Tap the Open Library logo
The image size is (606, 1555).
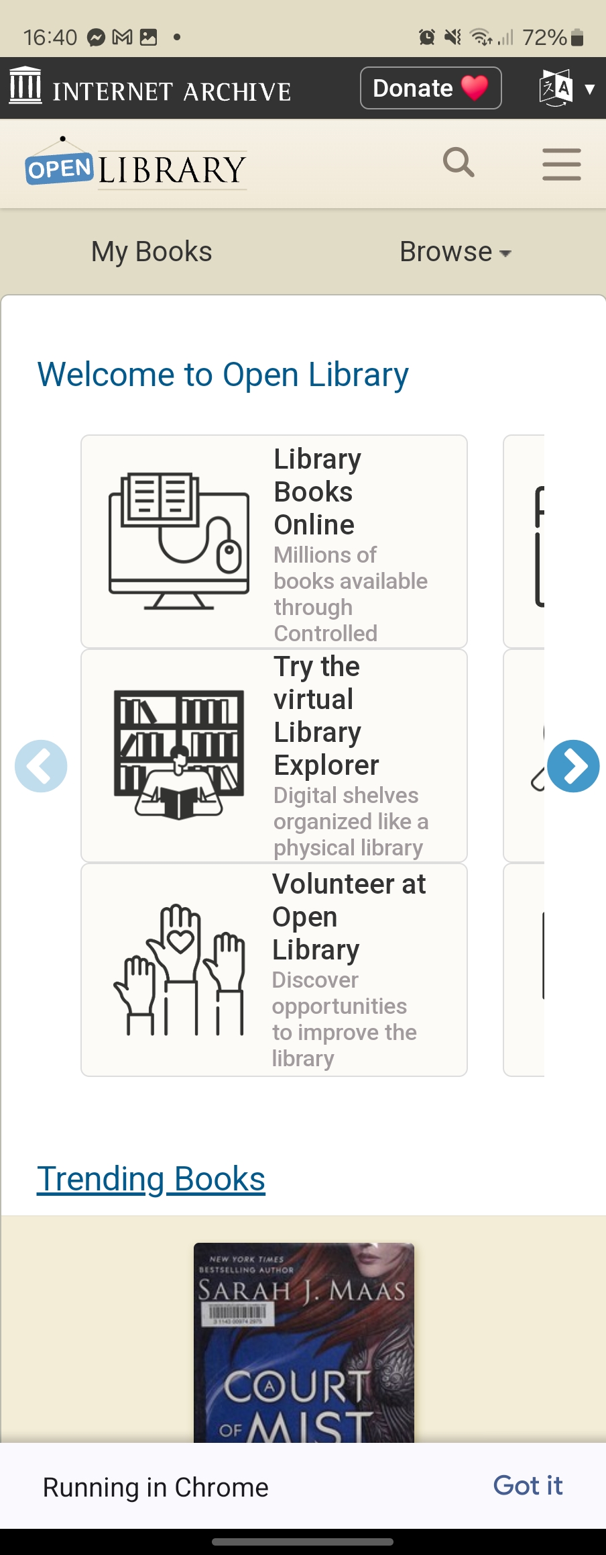point(136,164)
